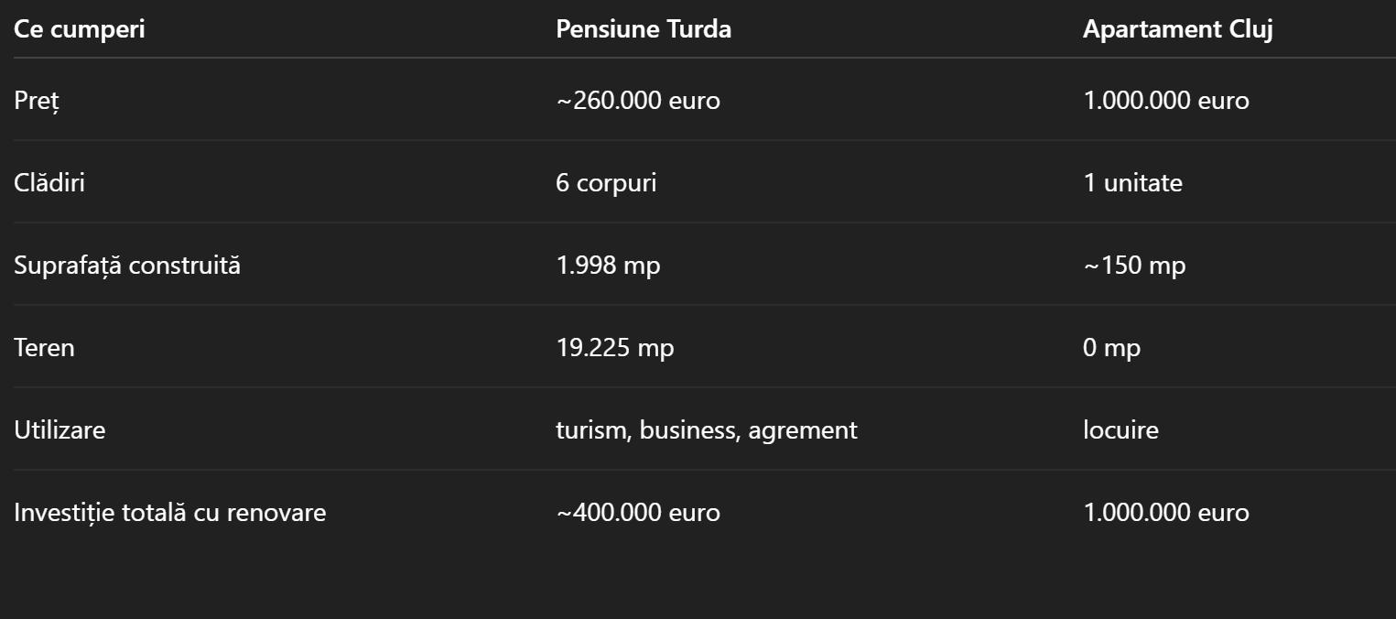Click the "~400.000 euro" investment cell
The height and width of the screenshot is (619, 1396).
638,513
